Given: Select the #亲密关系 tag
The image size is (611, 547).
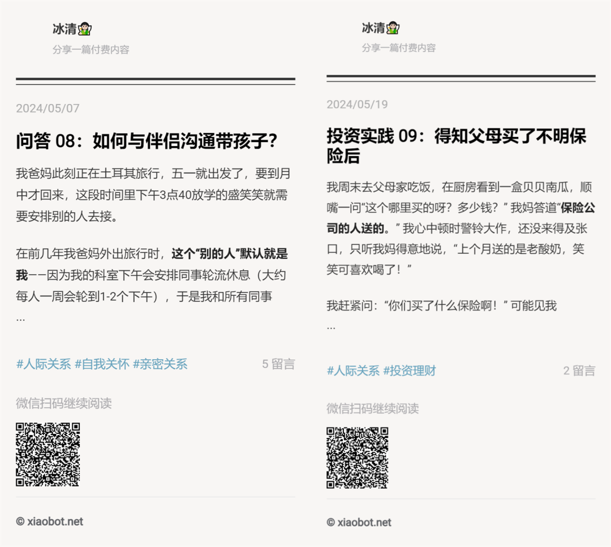Looking at the screenshot, I should 160,364.
